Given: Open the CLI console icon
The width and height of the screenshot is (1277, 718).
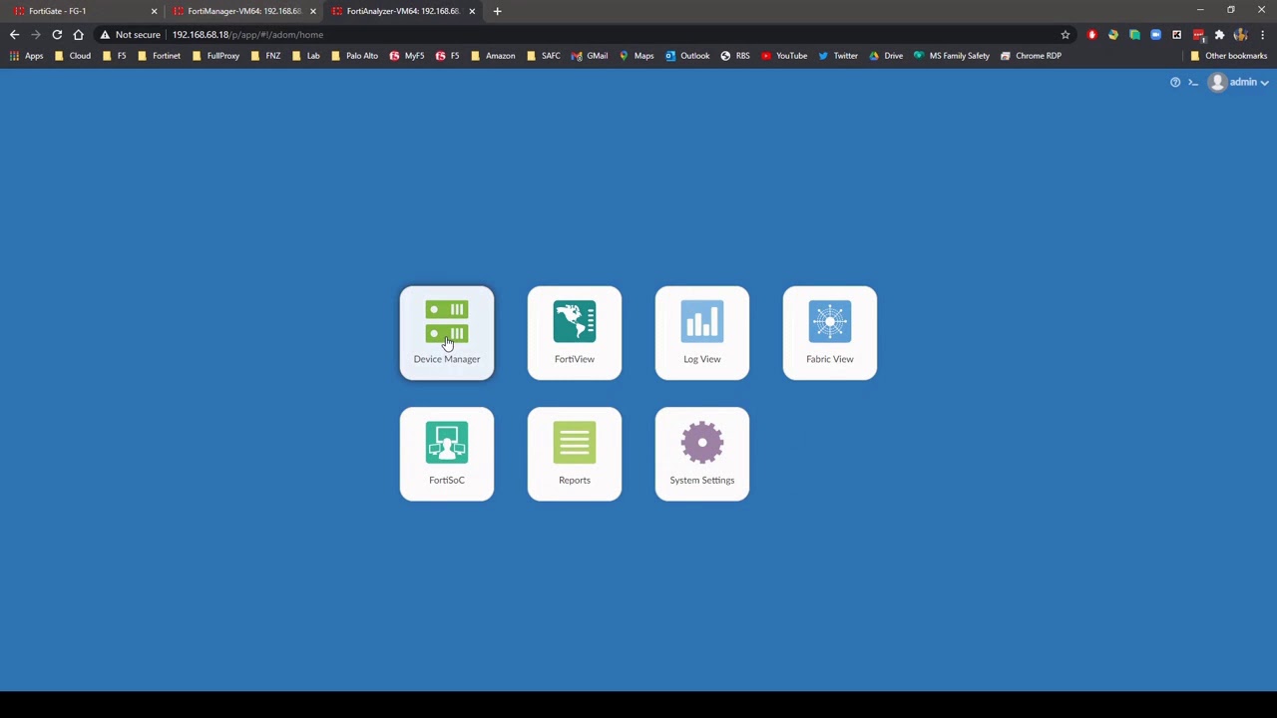Looking at the screenshot, I should (1193, 82).
